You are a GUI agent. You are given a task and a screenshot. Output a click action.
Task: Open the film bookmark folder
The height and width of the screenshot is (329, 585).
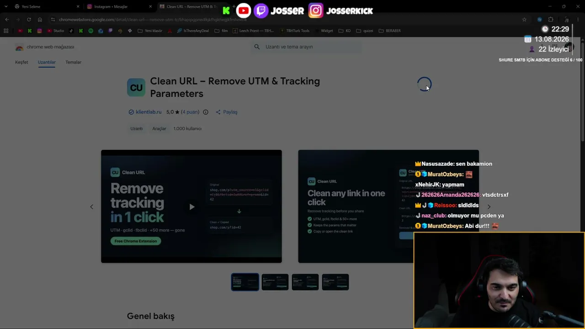click(221, 31)
